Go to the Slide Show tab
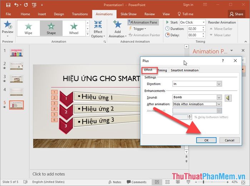Screen dimensions: 250x186 click(129, 14)
